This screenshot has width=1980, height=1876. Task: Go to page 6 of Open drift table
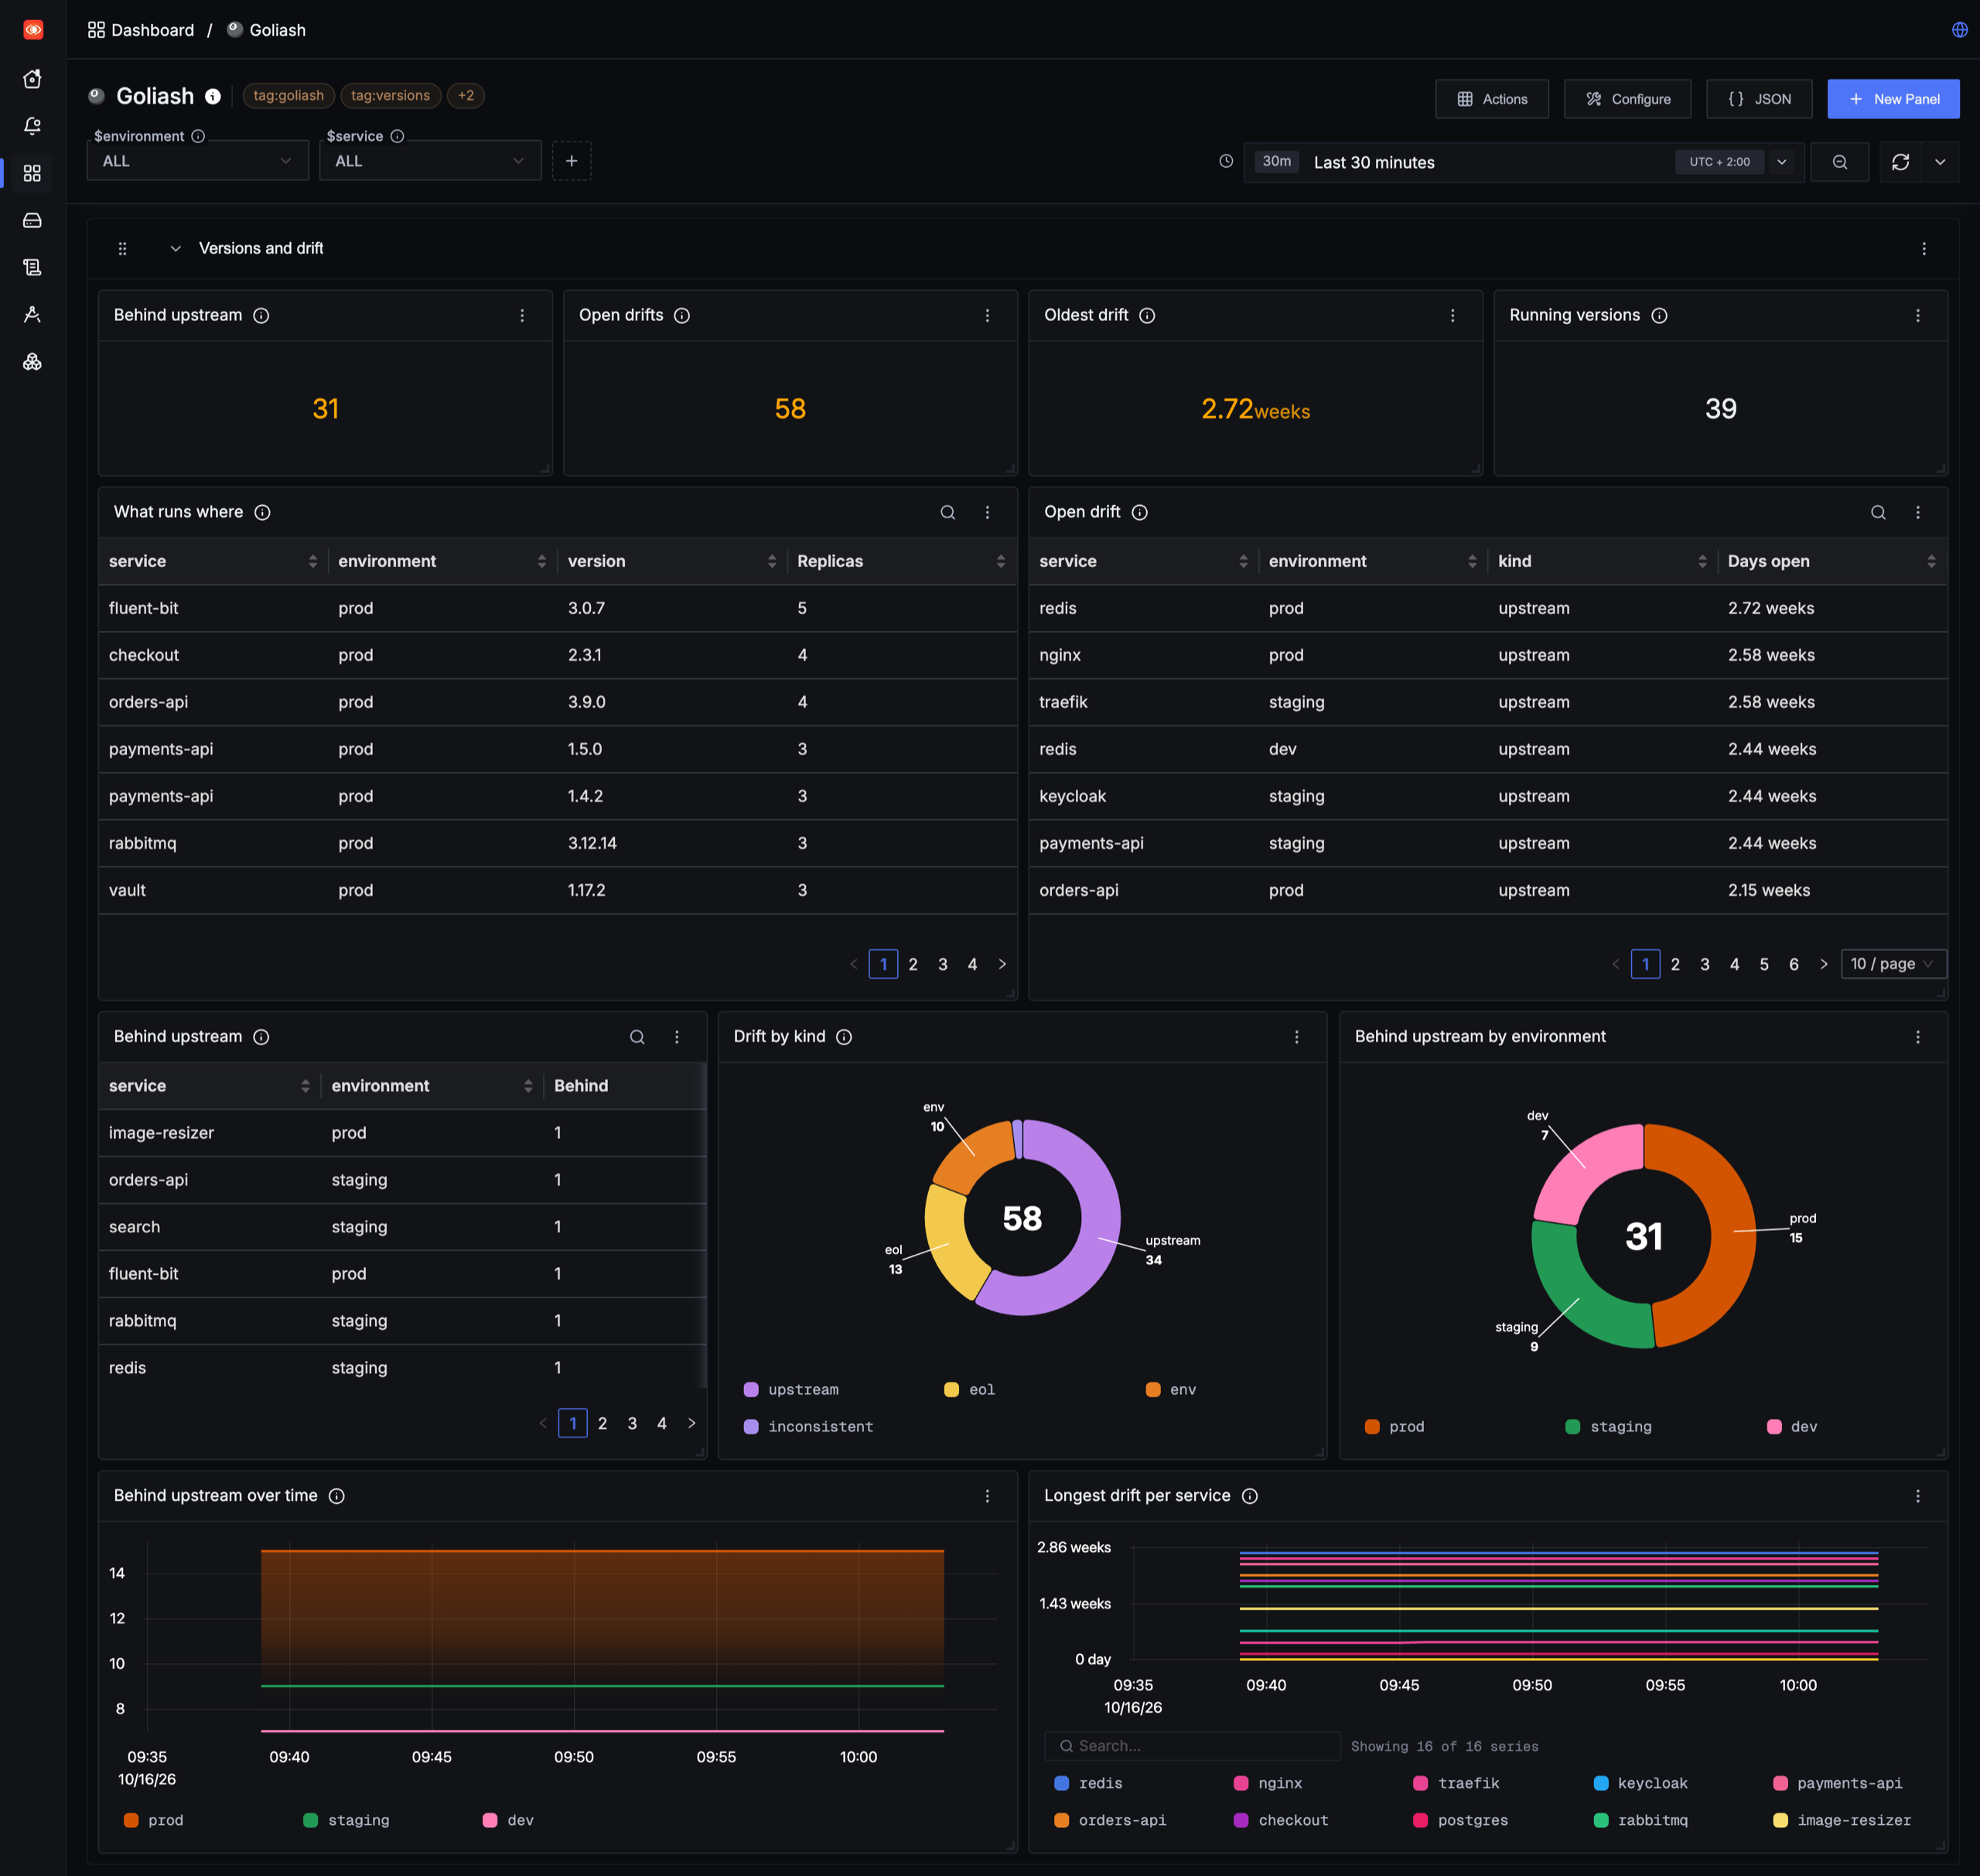tap(1793, 964)
